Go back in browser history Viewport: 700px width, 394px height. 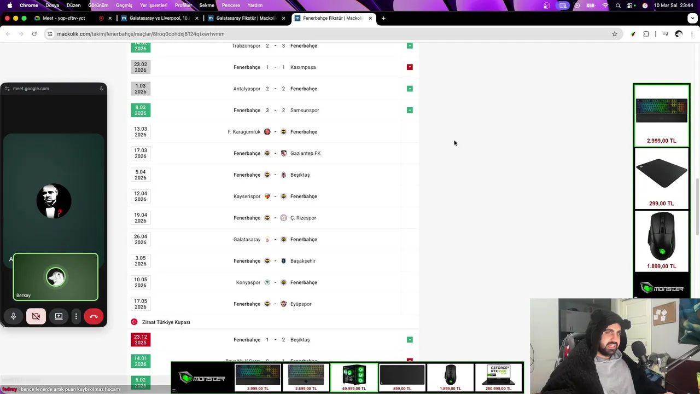pyautogui.click(x=8, y=34)
